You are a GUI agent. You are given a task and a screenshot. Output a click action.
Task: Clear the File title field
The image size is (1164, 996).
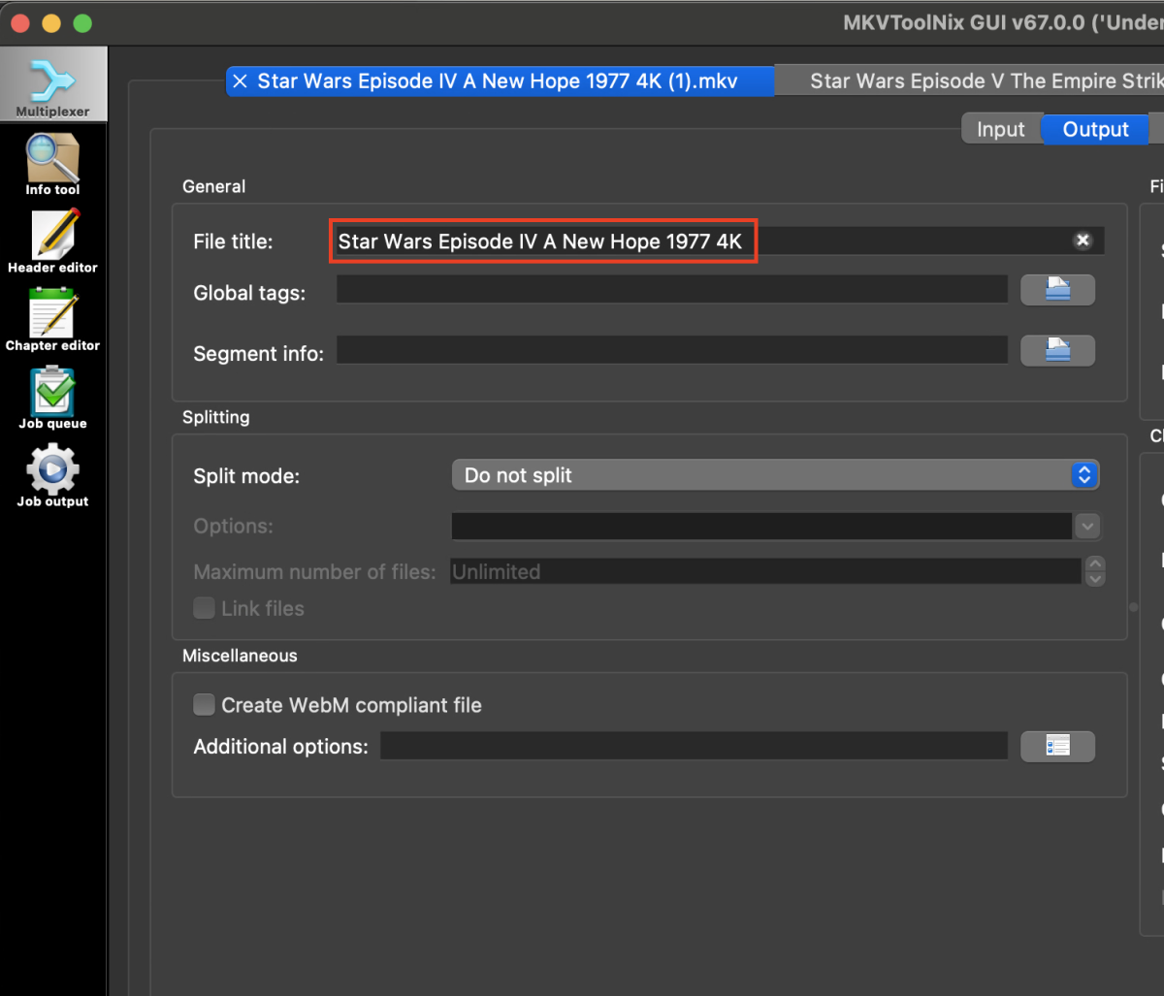[x=1083, y=241]
